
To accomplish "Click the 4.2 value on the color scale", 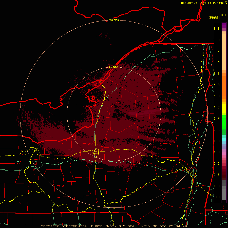I will click(x=217, y=107).
